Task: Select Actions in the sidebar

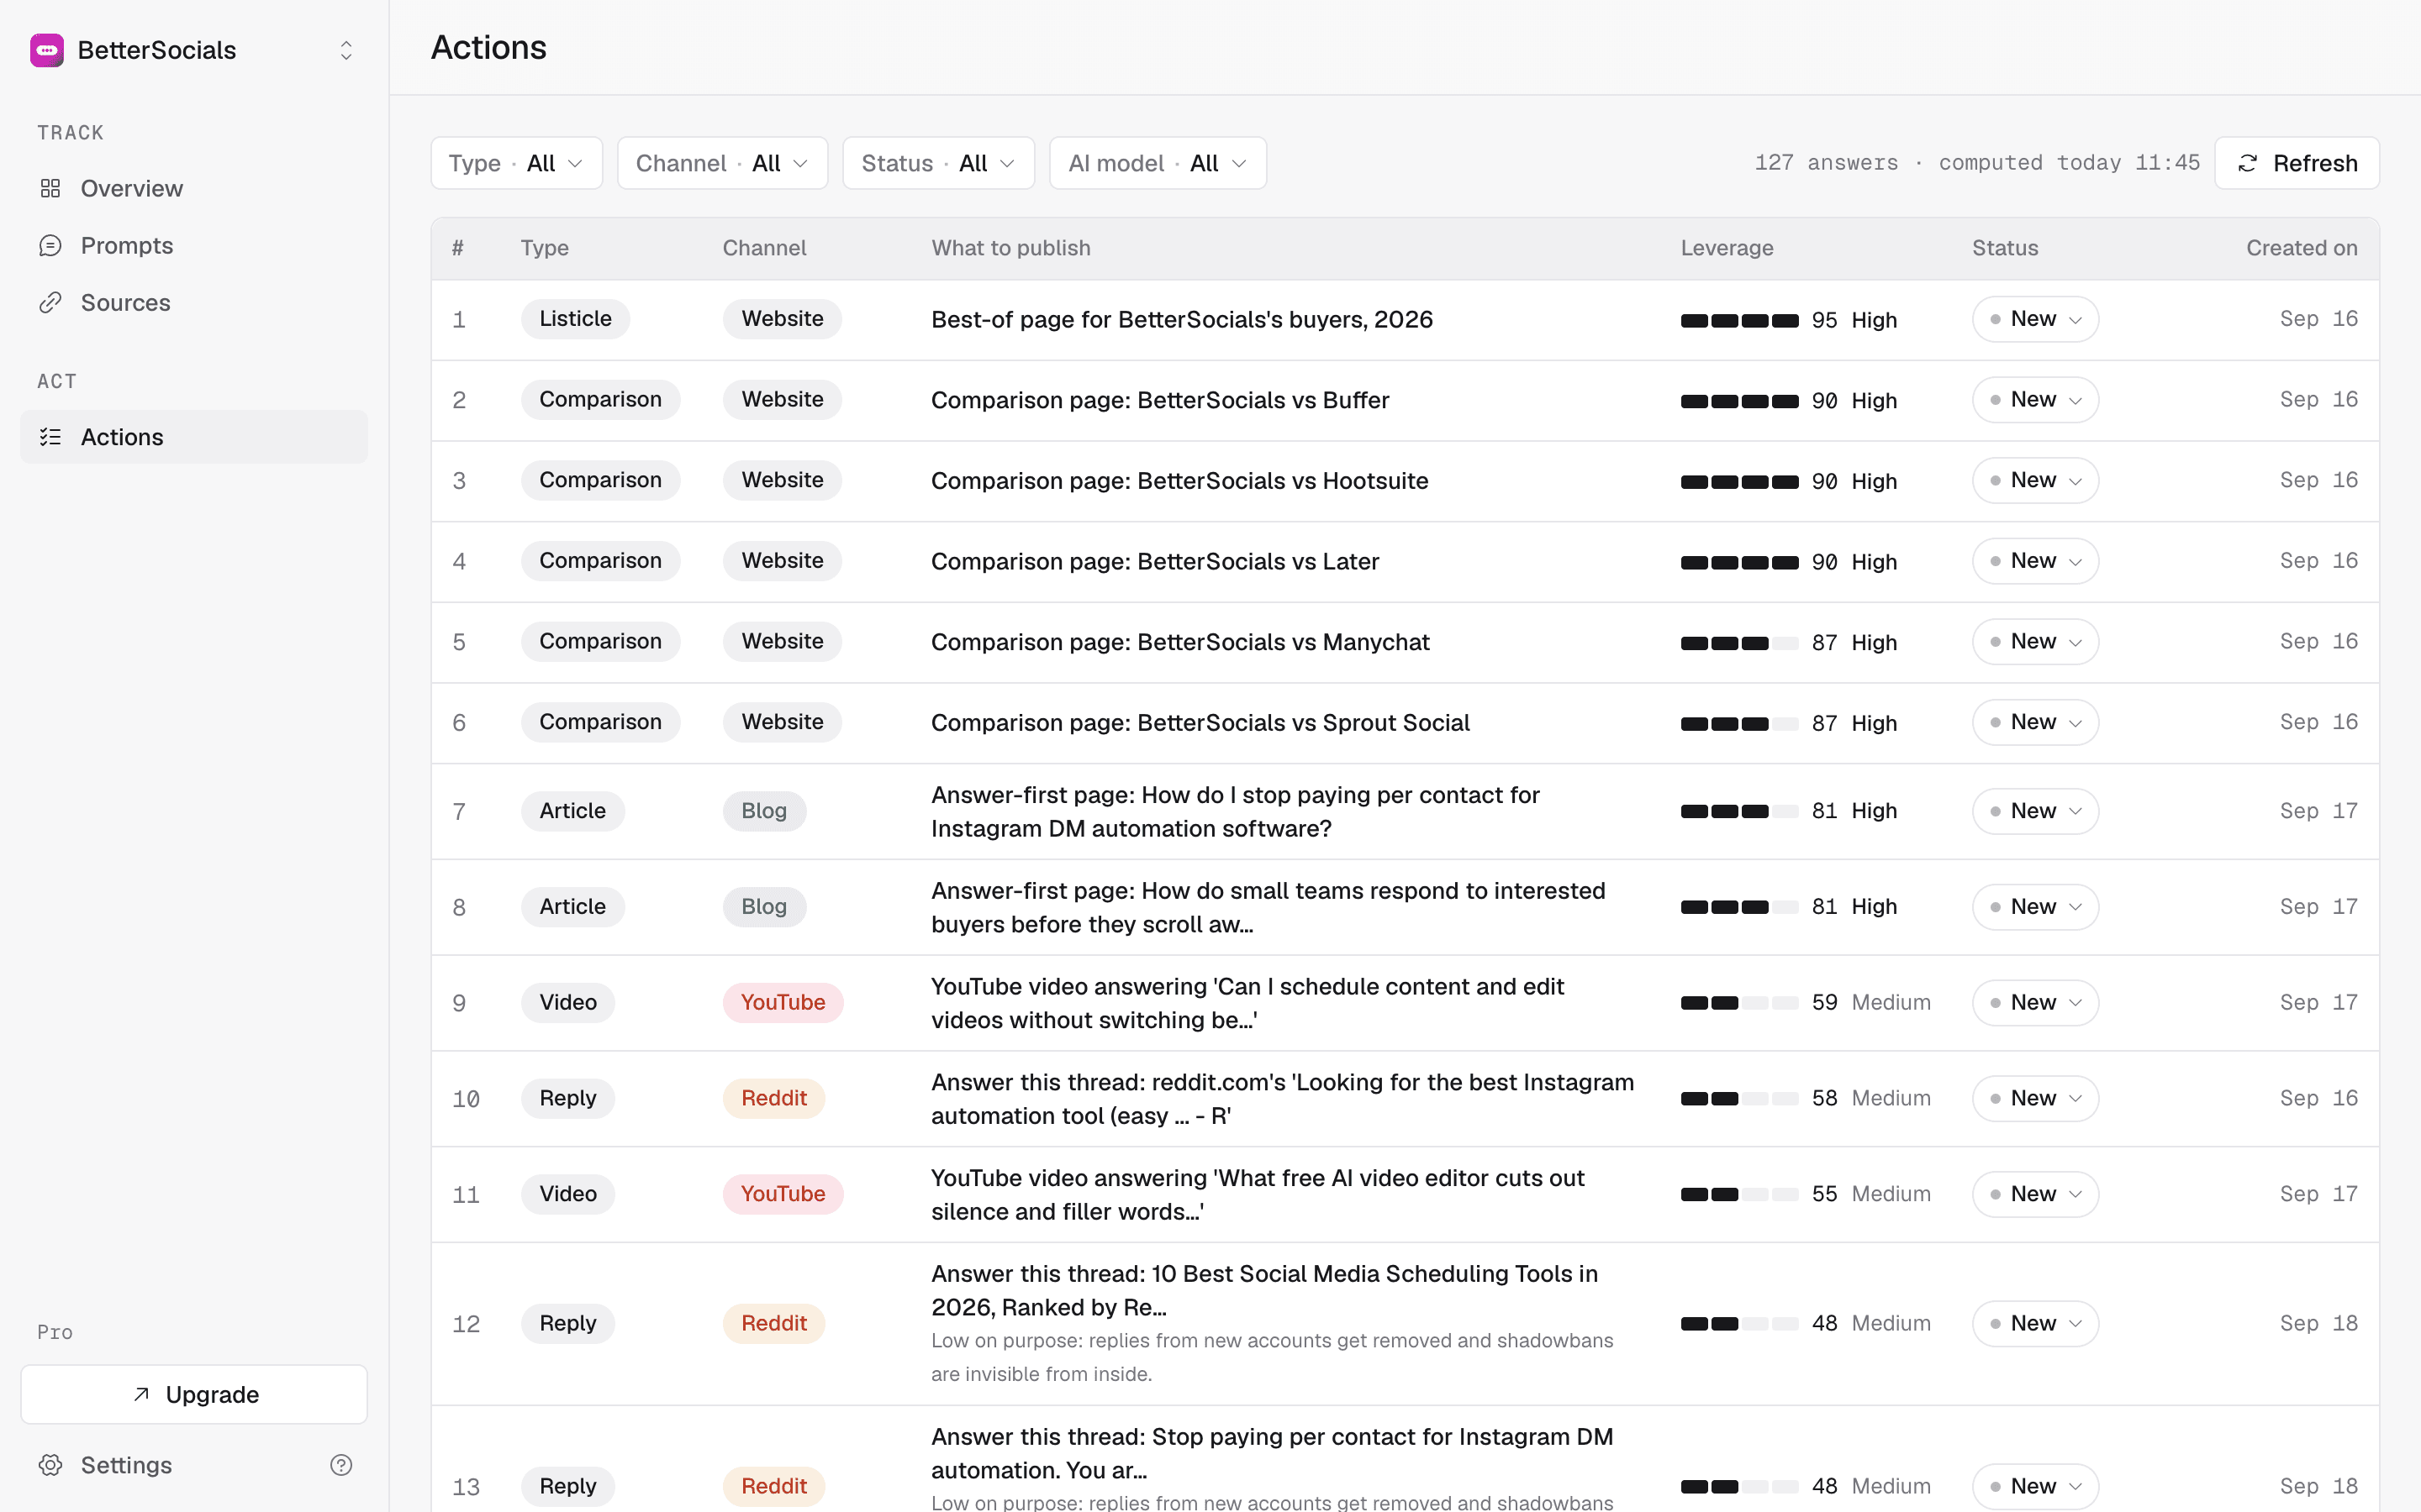Action: (194, 437)
